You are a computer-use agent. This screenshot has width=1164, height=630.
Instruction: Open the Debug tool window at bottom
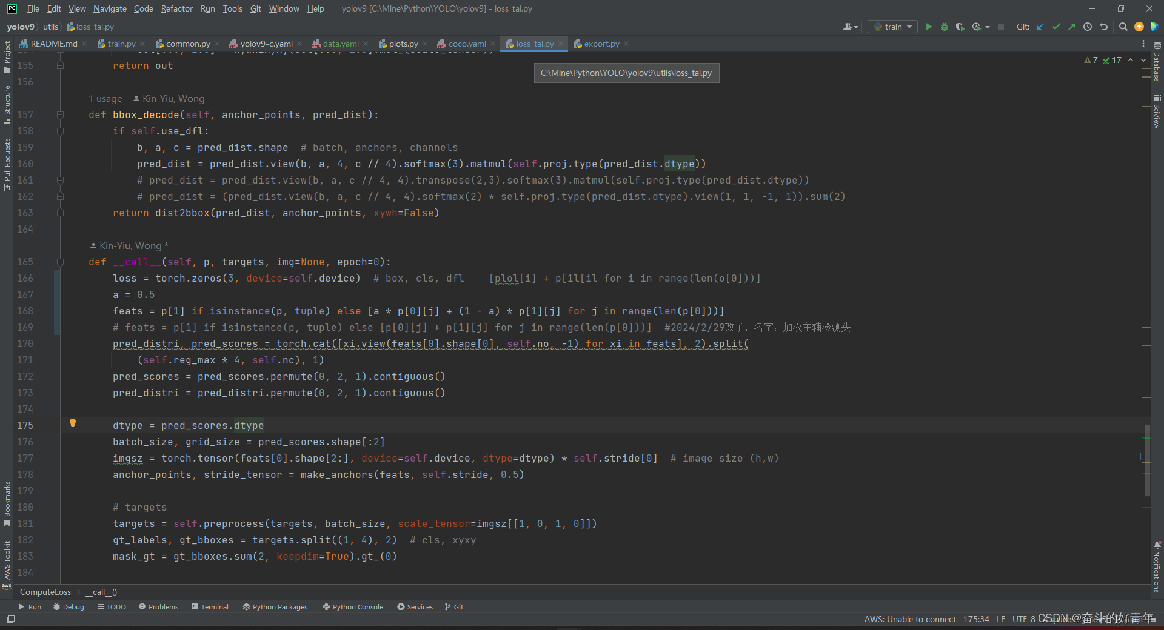[69, 606]
